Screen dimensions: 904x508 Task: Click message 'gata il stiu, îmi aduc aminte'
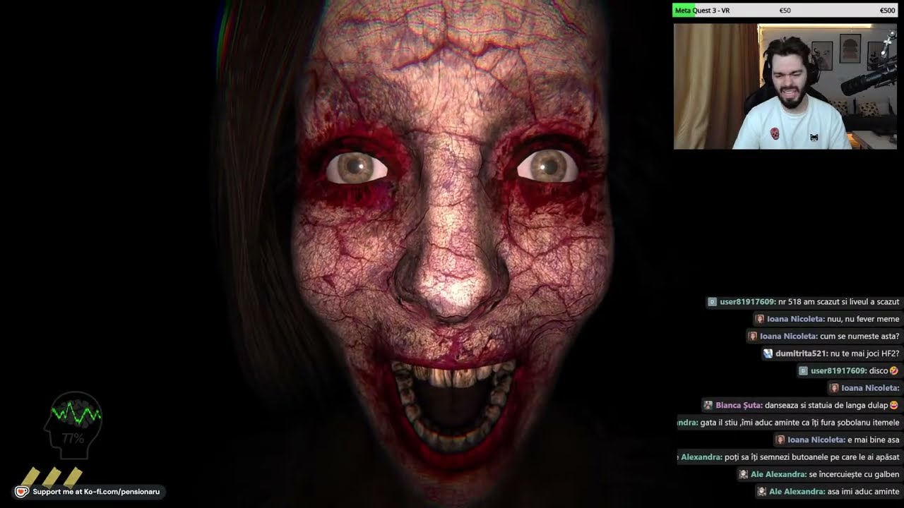pyautogui.click(x=800, y=423)
